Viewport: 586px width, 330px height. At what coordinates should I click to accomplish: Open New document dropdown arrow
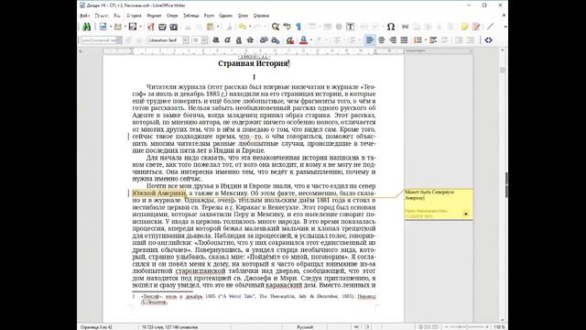pyautogui.click(x=110, y=27)
